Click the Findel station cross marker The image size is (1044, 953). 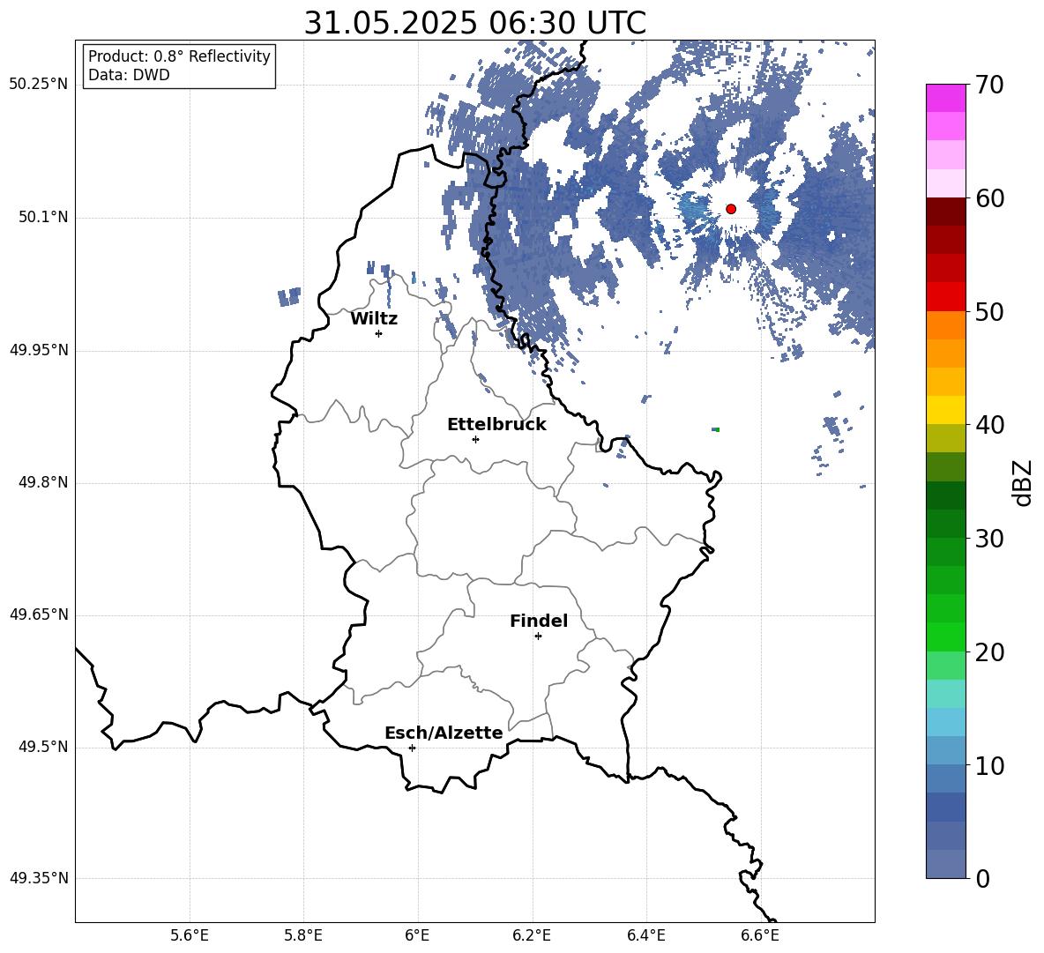(x=538, y=637)
